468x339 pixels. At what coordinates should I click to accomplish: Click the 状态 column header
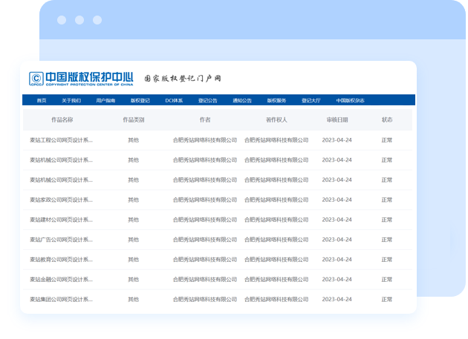(387, 119)
